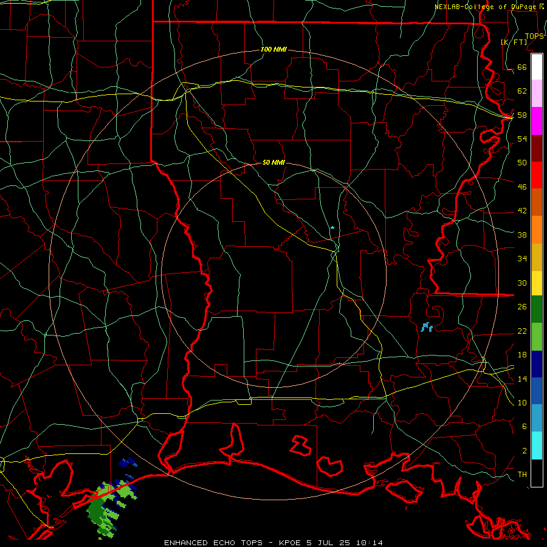Click the legend value "54"
547x547 pixels.
point(522,139)
